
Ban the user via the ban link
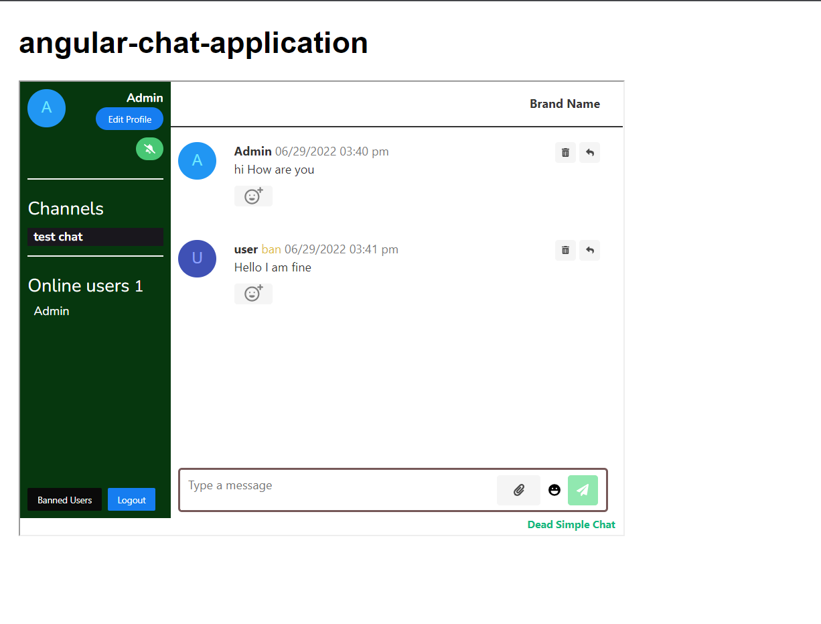point(271,249)
